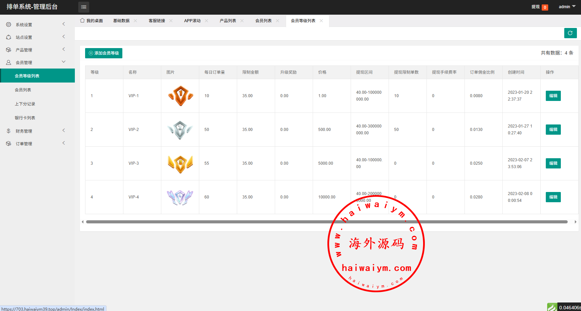Click the table's horizontal scrollbar
The height and width of the screenshot is (311, 581).
[x=326, y=222]
